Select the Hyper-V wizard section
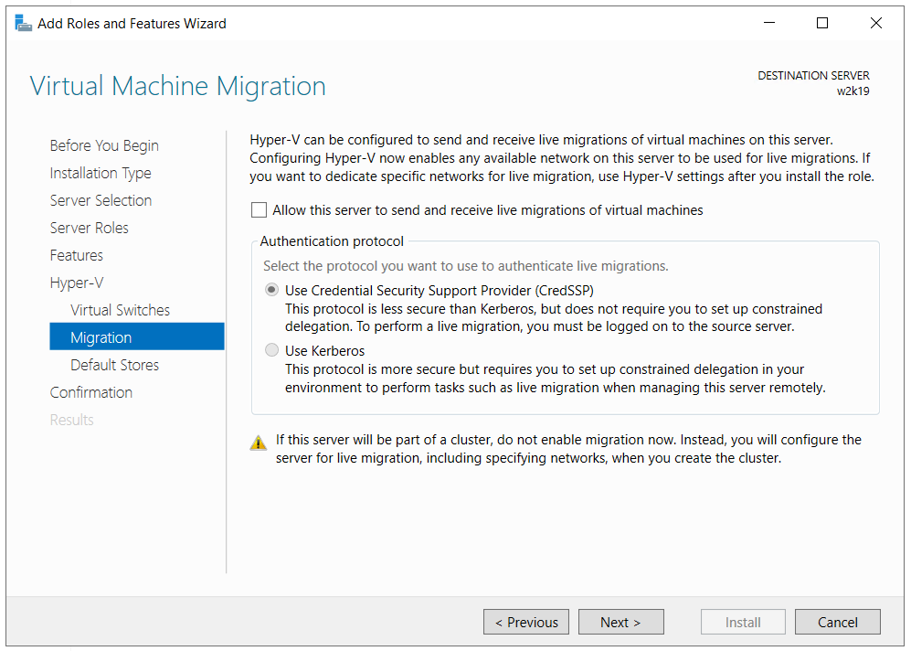Image resolution: width=911 pixels, height=651 pixels. (77, 283)
